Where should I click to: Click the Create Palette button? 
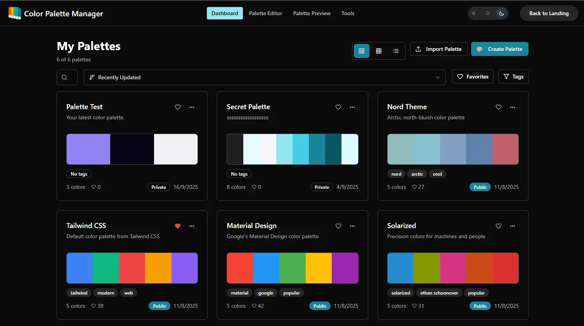coord(499,49)
